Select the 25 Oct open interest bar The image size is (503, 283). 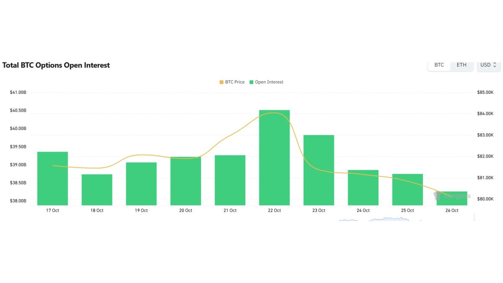pyautogui.click(x=408, y=190)
